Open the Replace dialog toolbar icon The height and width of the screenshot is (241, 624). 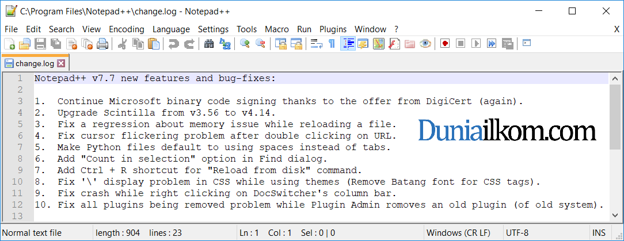[225, 43]
